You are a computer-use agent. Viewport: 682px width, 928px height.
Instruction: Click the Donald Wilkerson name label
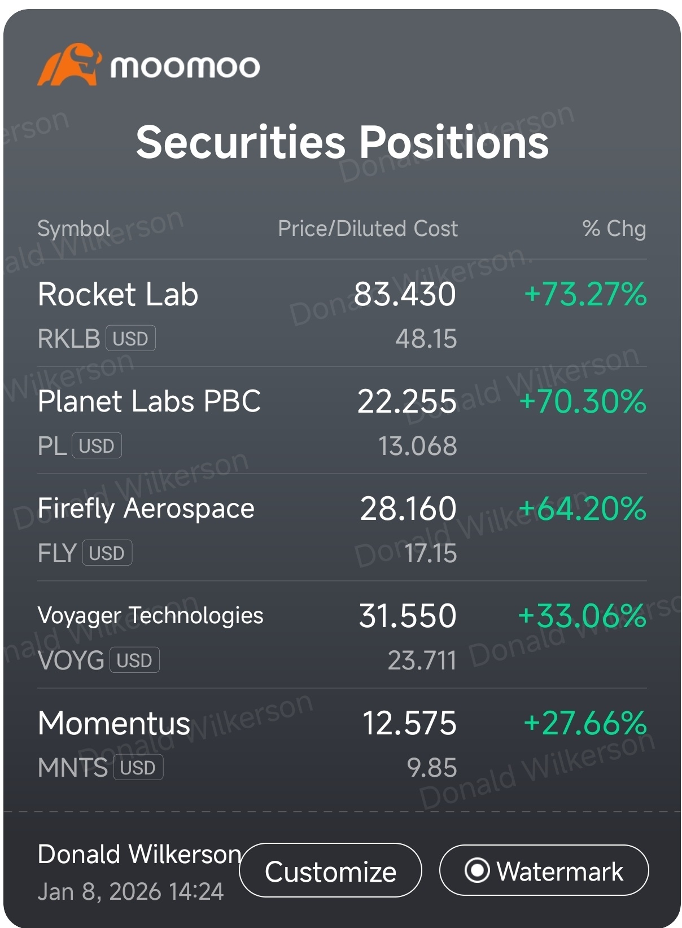(x=139, y=854)
